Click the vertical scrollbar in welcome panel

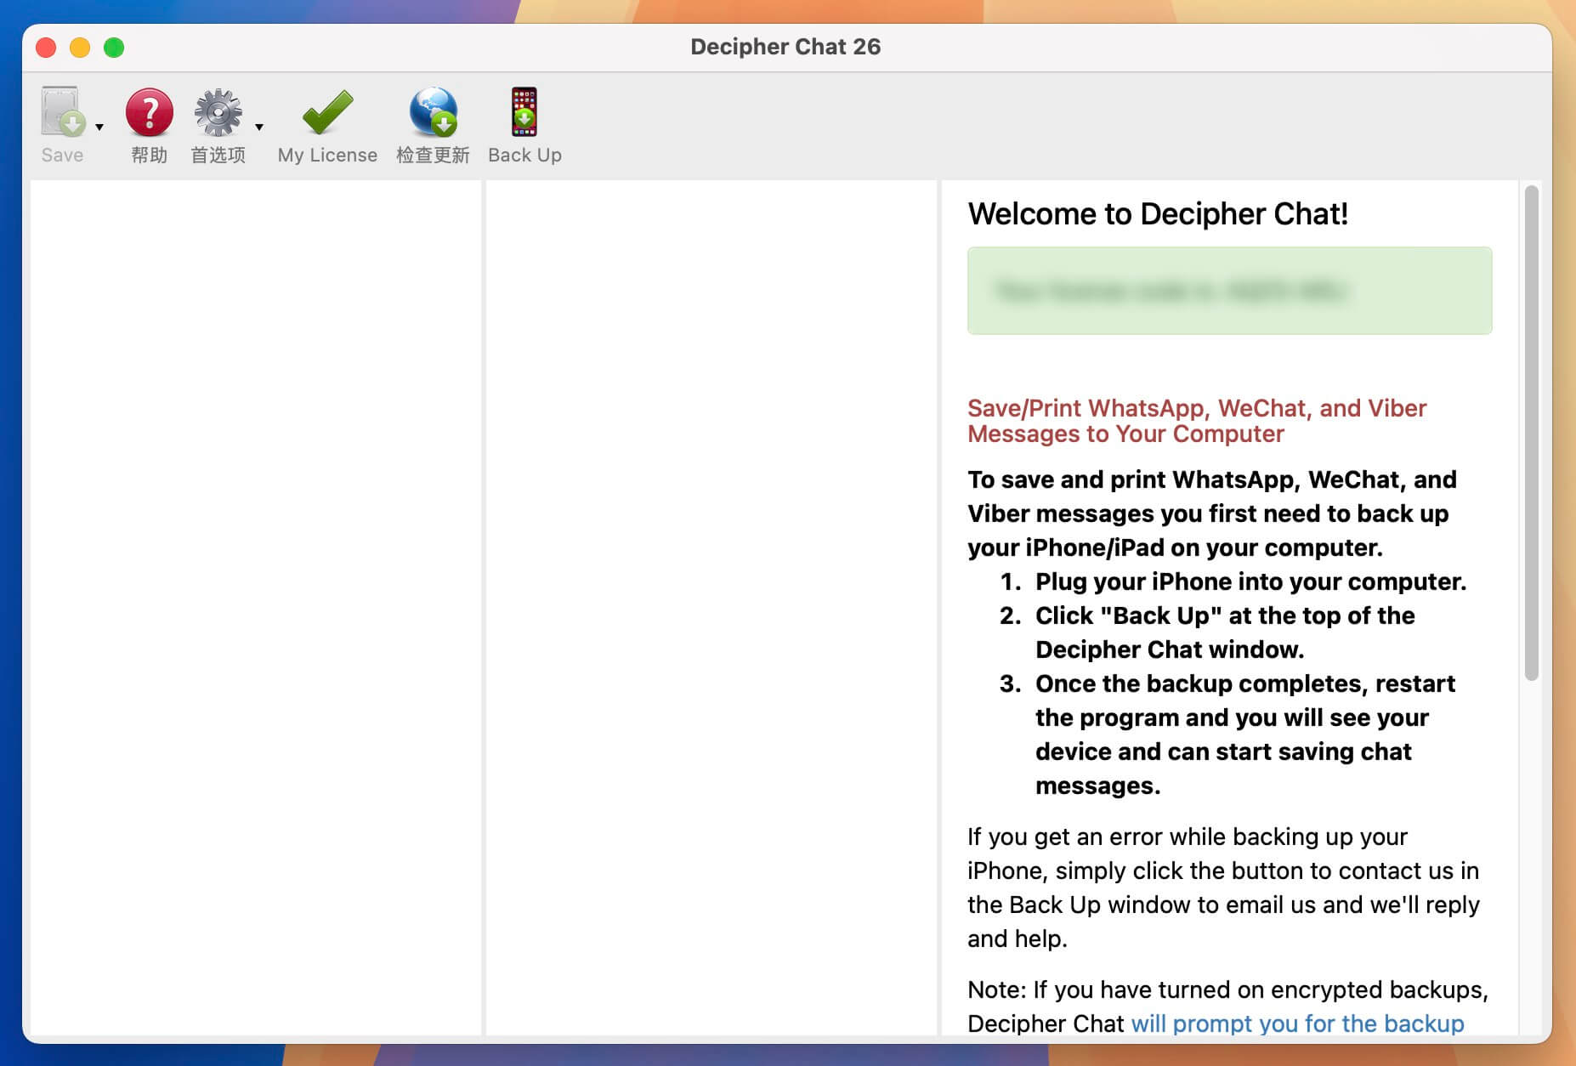[x=1532, y=433]
